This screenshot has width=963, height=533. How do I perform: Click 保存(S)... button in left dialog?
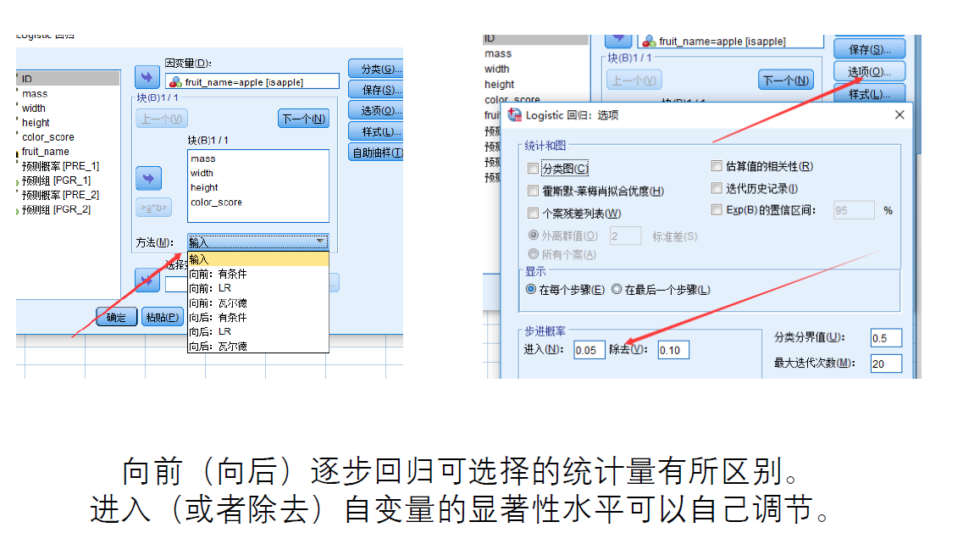coord(376,90)
